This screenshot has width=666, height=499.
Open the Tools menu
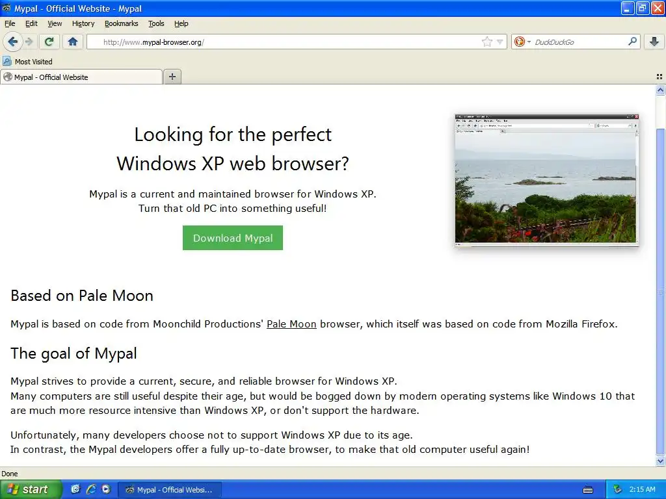(156, 23)
